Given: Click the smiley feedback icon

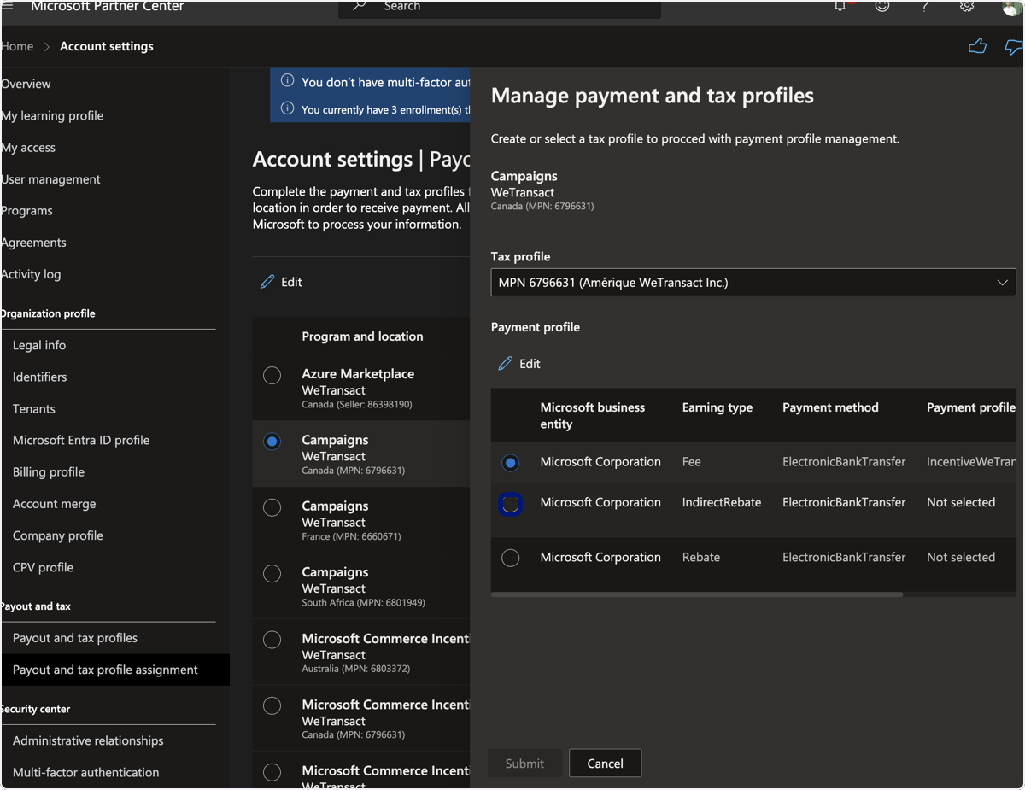Looking at the screenshot, I should (882, 6).
